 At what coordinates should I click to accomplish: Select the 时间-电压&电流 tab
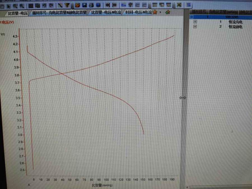point(138,13)
